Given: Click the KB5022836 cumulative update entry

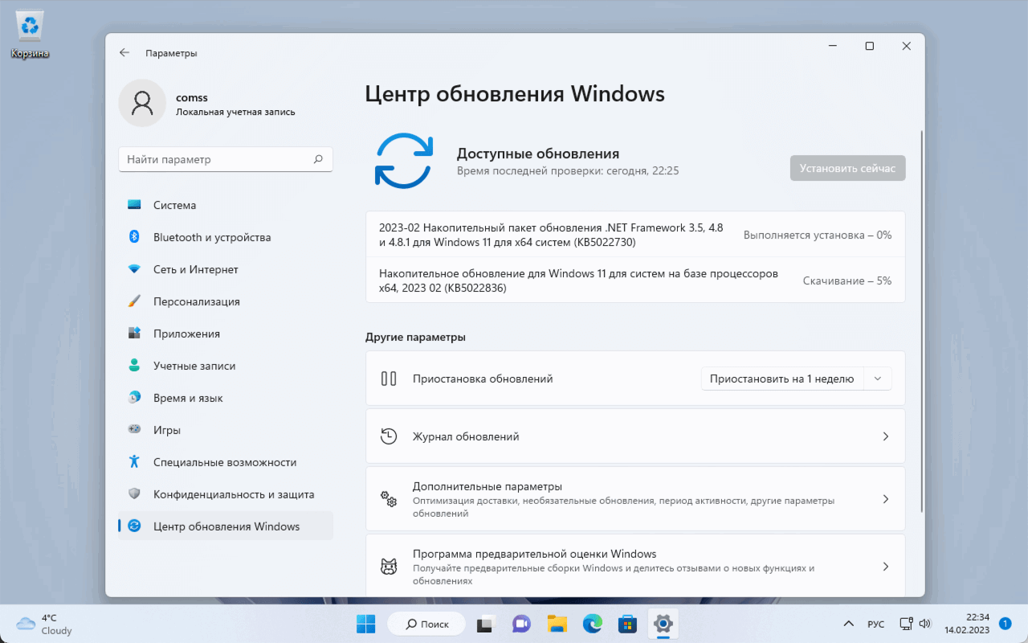Looking at the screenshot, I should click(635, 281).
